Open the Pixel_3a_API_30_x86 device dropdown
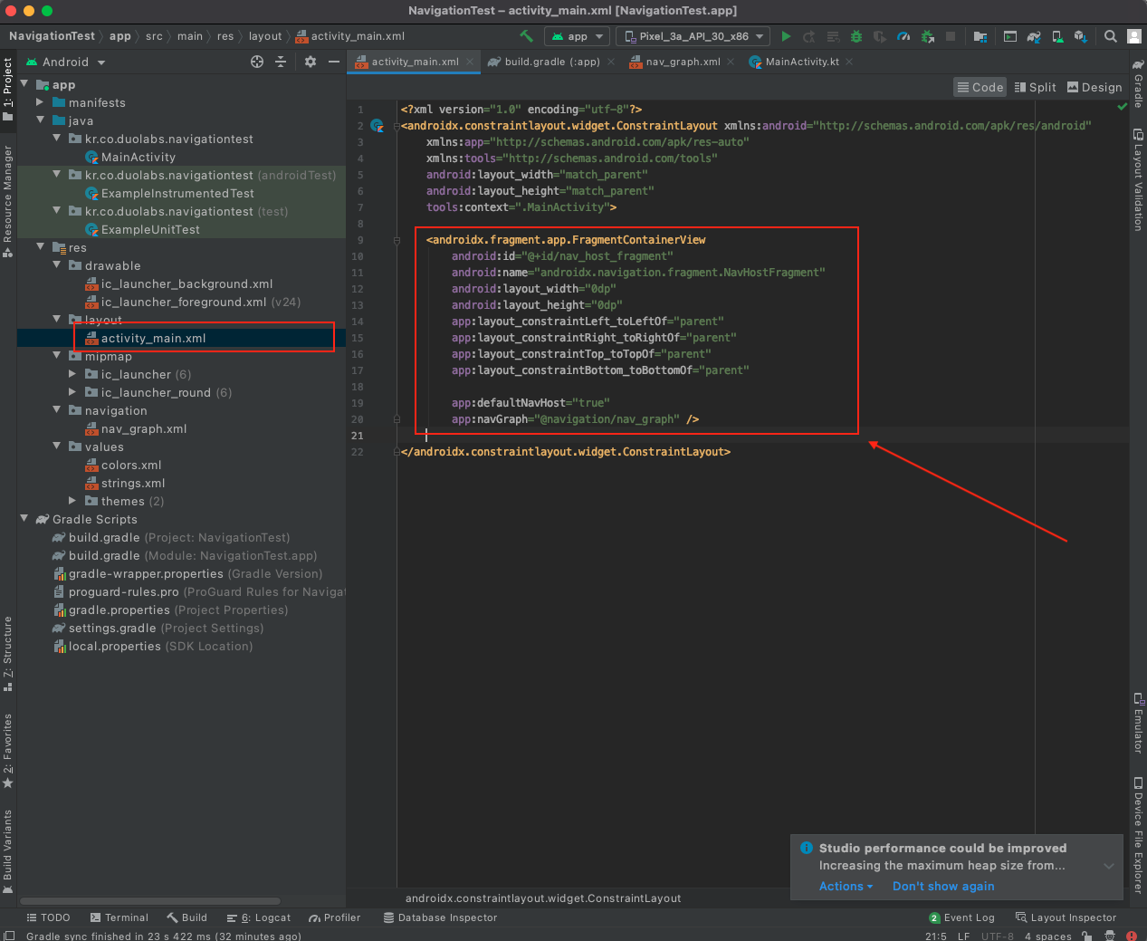Screen dimensions: 1147x941 tap(693, 36)
